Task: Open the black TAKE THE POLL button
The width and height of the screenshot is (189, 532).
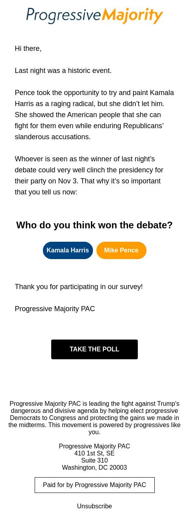Action: [x=94, y=349]
